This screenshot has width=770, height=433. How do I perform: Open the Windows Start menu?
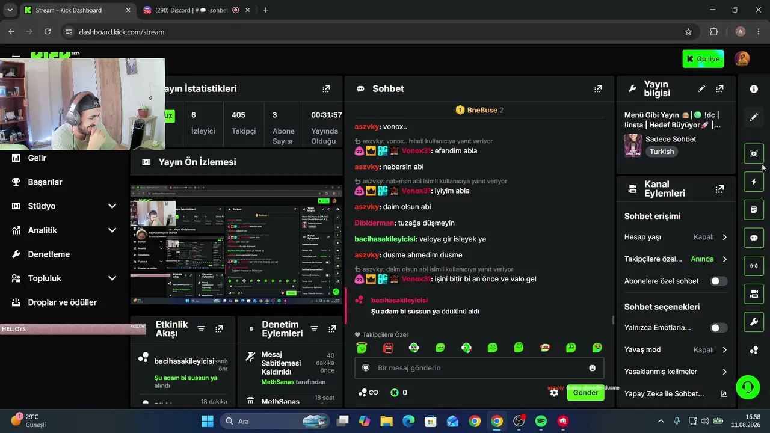click(208, 421)
